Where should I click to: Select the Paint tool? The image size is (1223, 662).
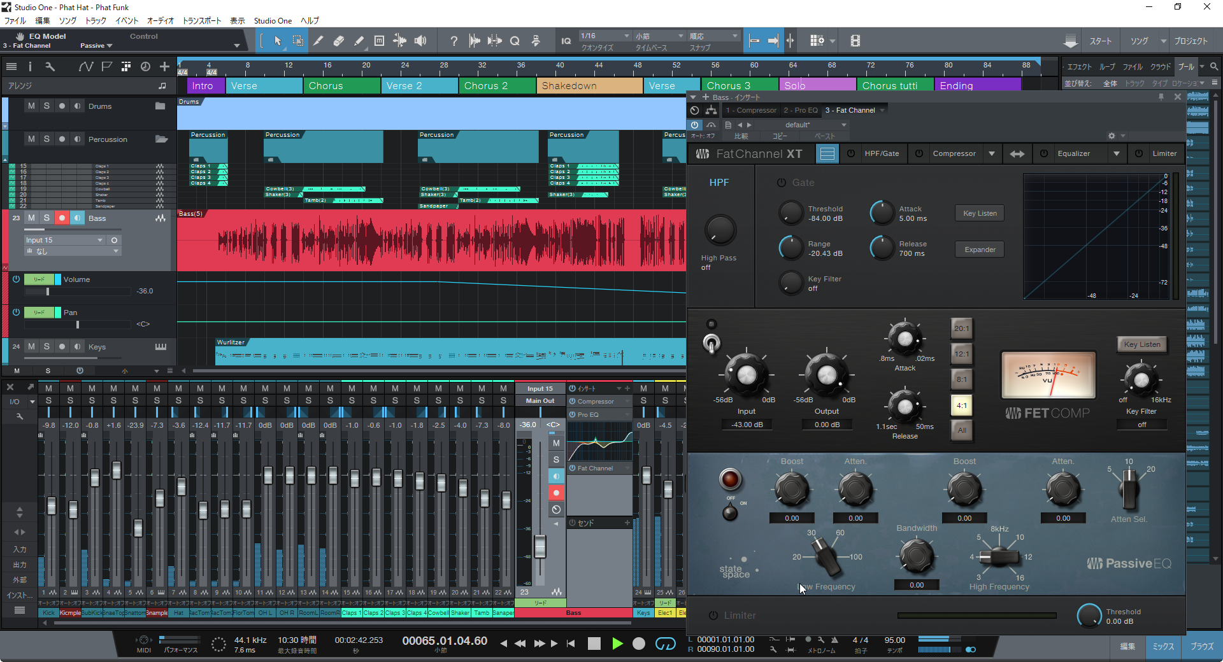click(x=359, y=41)
